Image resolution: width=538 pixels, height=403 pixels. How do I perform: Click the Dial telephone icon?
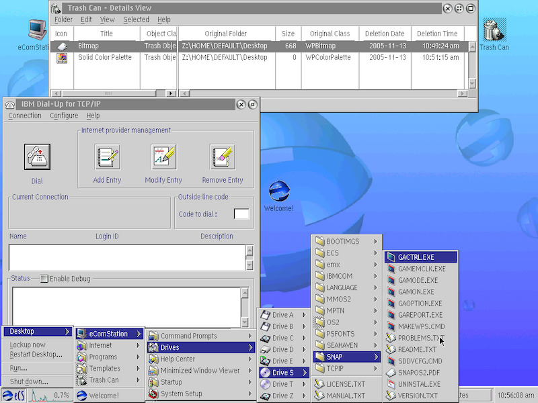tap(37, 157)
